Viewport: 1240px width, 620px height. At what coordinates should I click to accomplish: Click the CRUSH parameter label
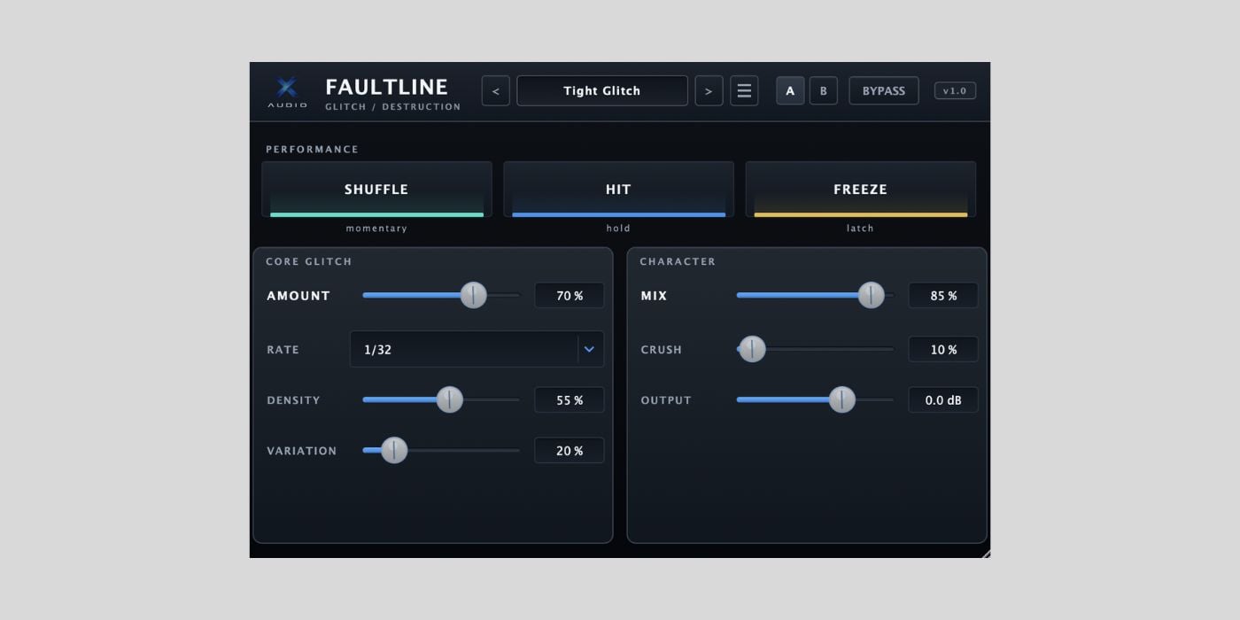[662, 350]
